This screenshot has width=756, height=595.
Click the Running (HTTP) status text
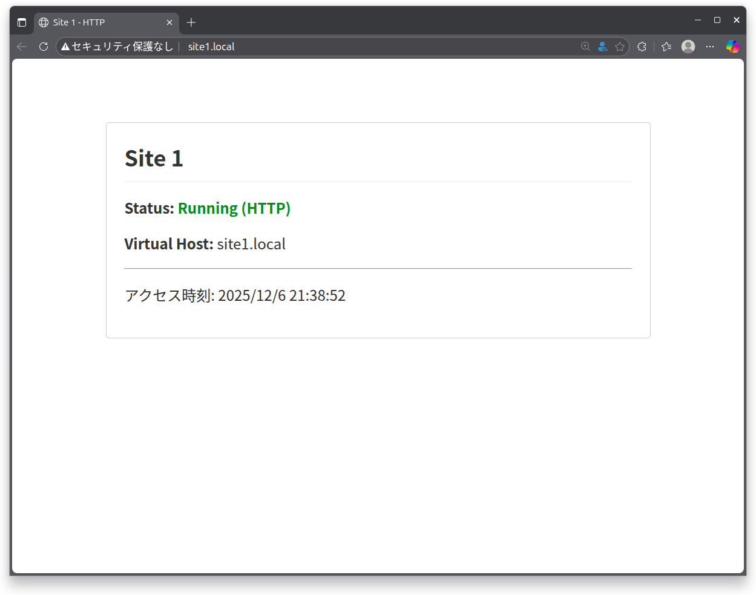tap(234, 208)
